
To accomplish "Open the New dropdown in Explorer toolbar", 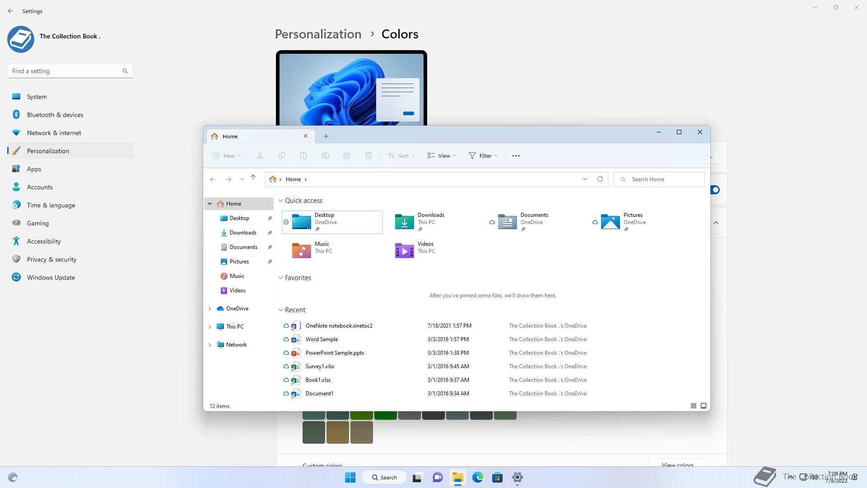I will tap(226, 155).
